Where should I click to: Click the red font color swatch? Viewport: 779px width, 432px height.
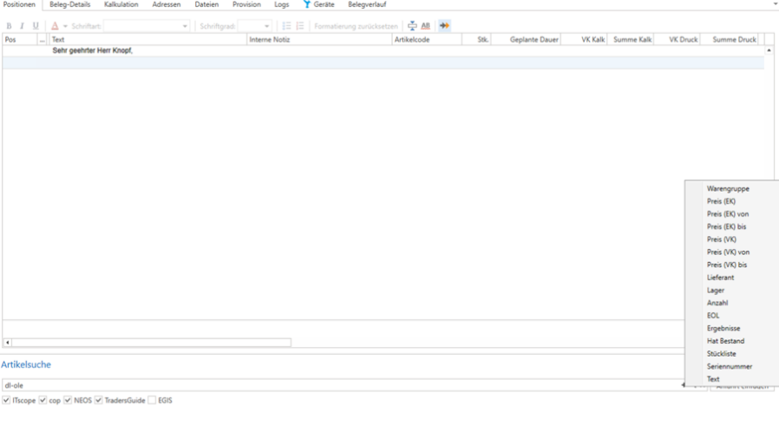55,26
